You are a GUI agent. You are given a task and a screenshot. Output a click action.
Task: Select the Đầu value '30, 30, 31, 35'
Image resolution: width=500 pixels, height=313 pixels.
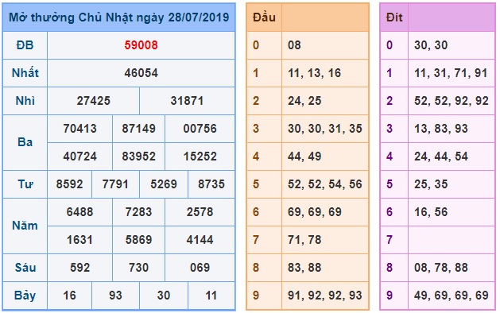(x=324, y=129)
